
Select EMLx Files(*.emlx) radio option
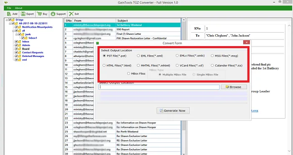click(x=177, y=56)
